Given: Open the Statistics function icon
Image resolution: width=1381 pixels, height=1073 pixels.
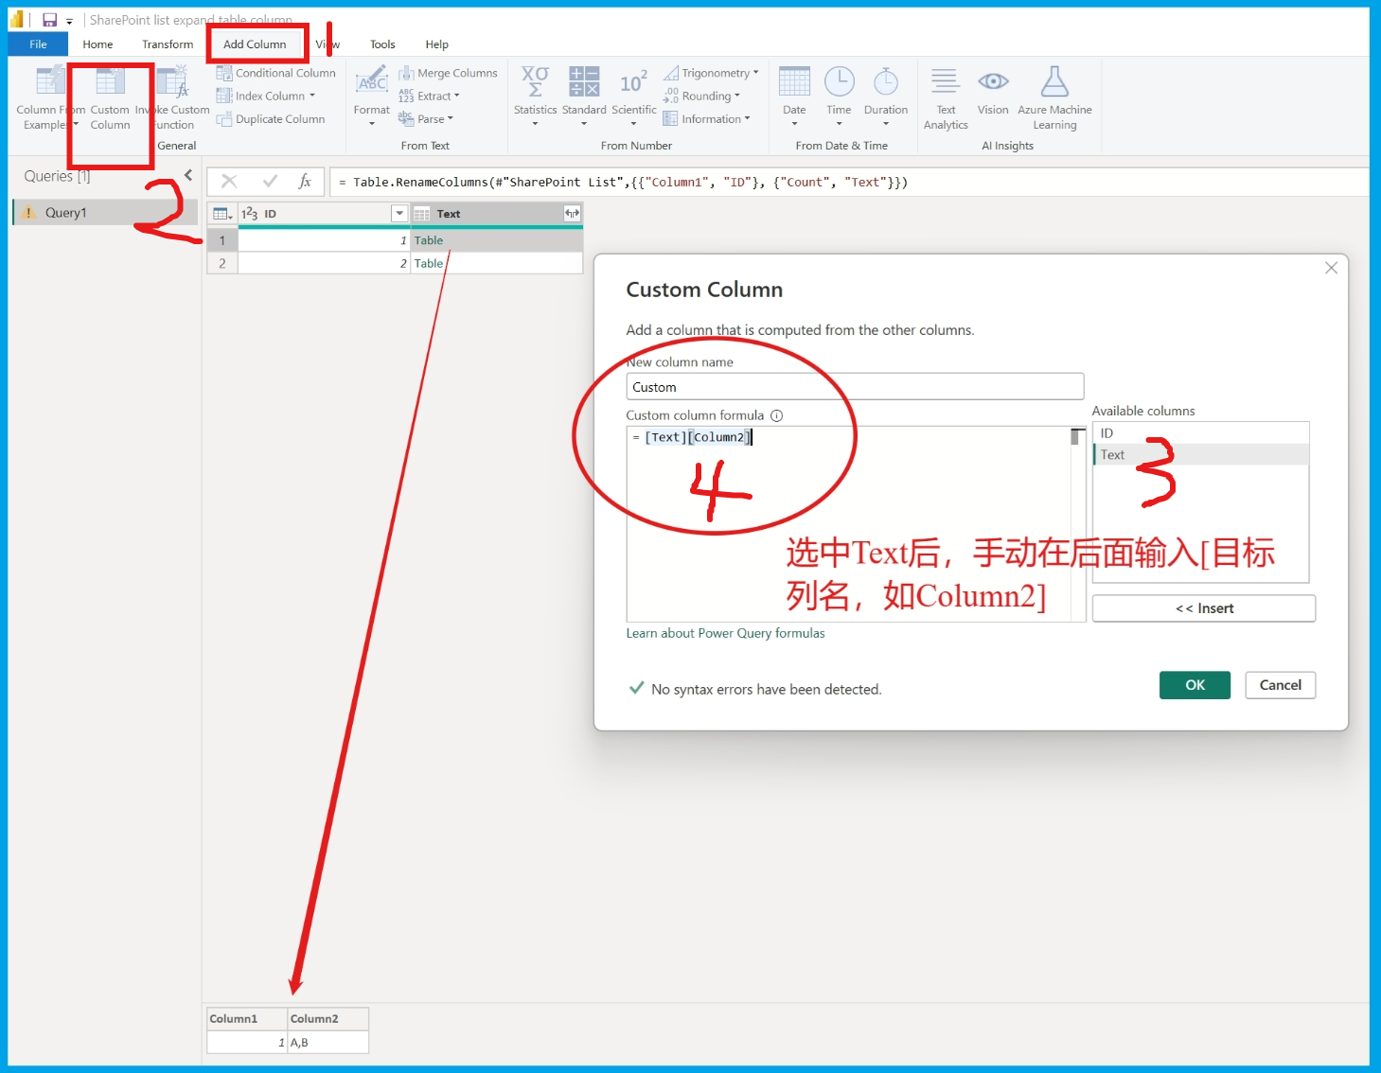Looking at the screenshot, I should [535, 83].
